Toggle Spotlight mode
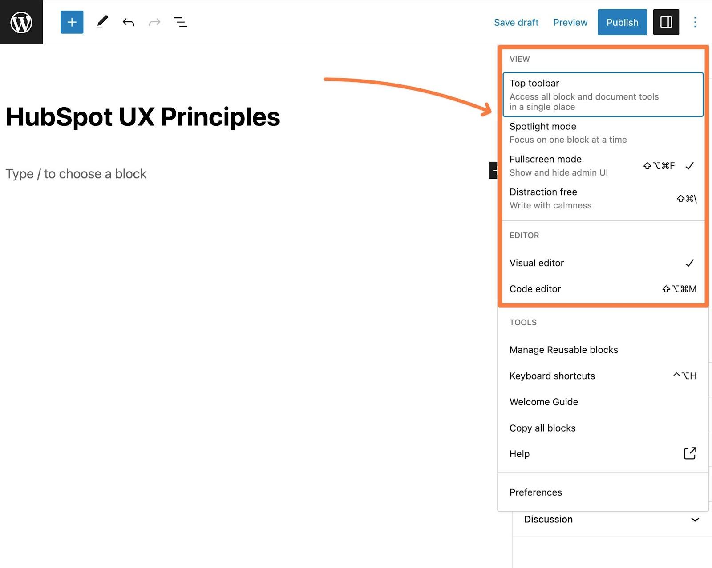The width and height of the screenshot is (712, 568). (603, 133)
